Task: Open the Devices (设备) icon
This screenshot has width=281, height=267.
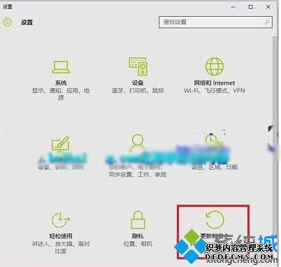Action: click(x=138, y=66)
